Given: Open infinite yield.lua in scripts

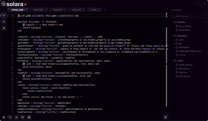Looking at the screenshot, I should coord(186,65).
